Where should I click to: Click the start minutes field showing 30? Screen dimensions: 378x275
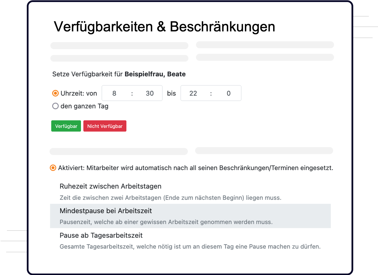click(x=150, y=93)
